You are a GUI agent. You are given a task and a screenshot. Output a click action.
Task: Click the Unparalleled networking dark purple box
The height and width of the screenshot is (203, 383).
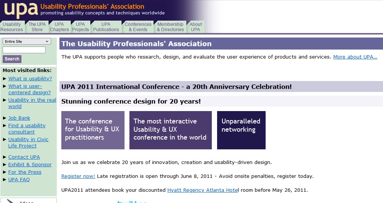[x=241, y=130]
